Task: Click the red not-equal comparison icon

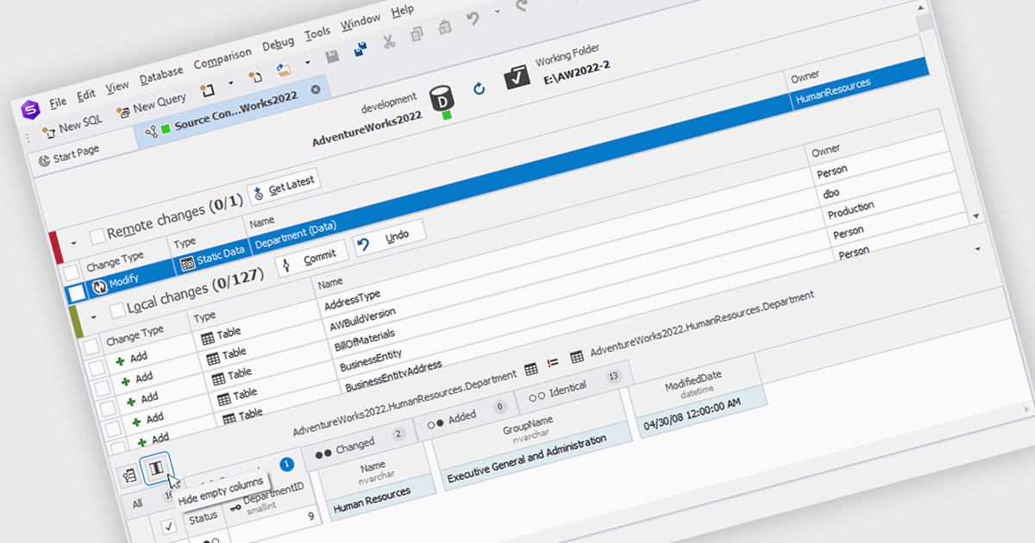Action: [x=553, y=363]
